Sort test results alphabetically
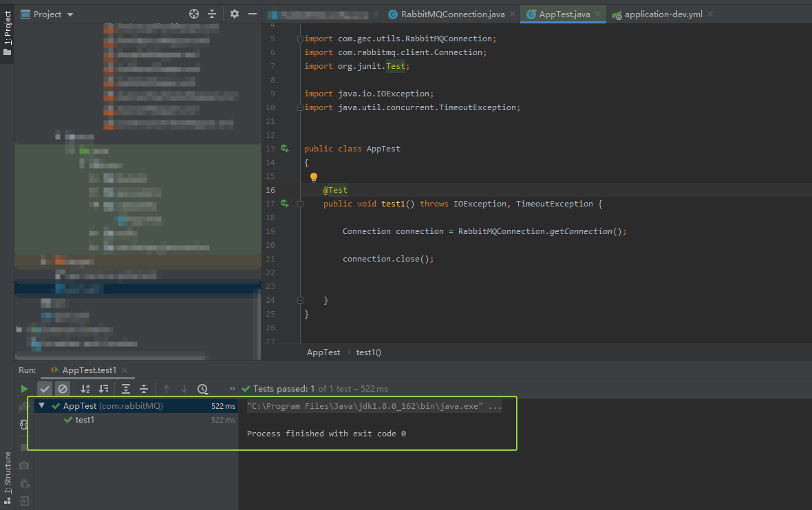Screen dimensions: 812x510 (x=85, y=389)
